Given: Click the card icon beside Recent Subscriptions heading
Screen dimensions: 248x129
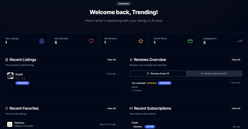Looking at the screenshot, I should [131, 108].
